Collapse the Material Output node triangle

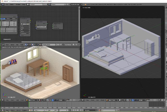tap(53, 24)
